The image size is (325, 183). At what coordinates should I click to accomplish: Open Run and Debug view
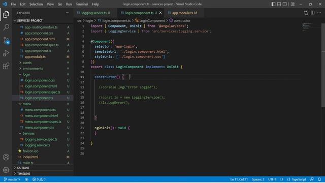(6, 53)
